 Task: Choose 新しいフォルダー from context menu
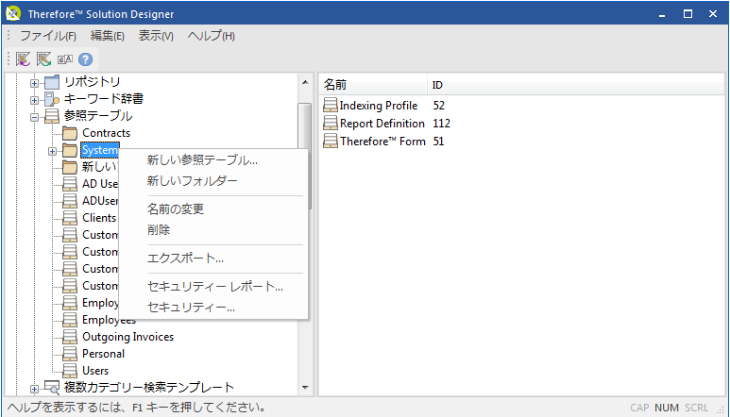(193, 180)
